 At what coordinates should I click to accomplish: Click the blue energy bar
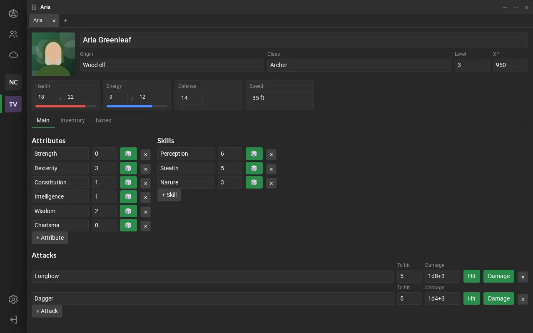(137, 107)
